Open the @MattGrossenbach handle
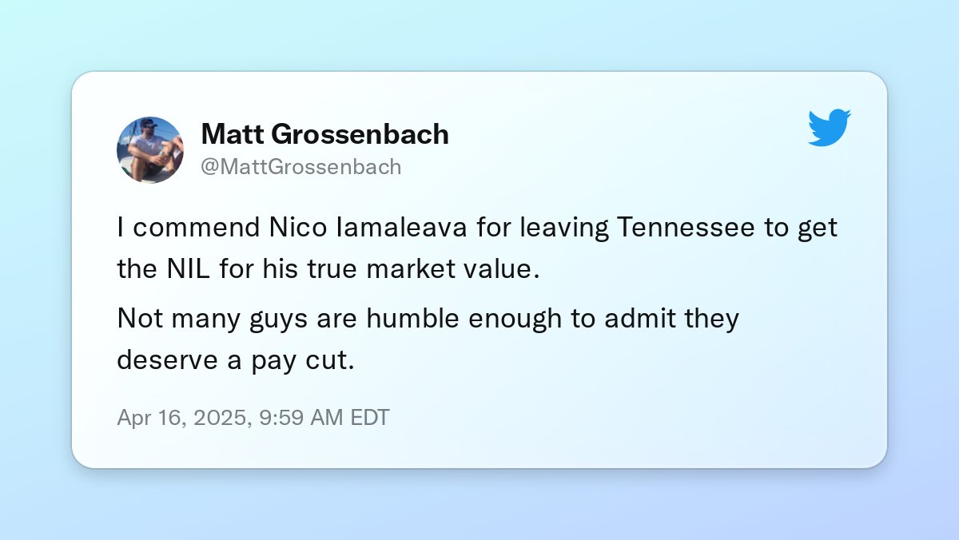 tap(301, 167)
